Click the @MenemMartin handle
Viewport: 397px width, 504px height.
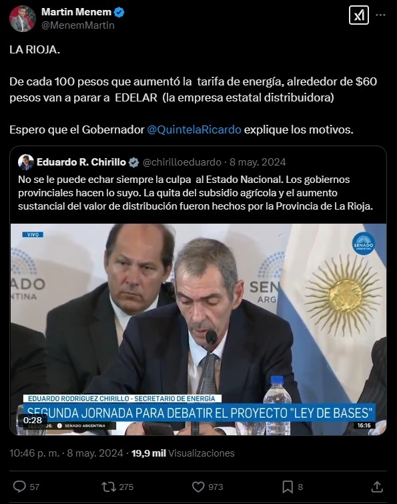tap(77, 25)
